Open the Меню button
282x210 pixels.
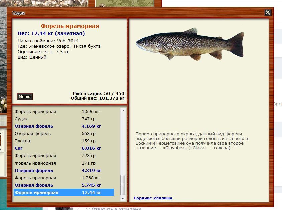click(x=25, y=97)
